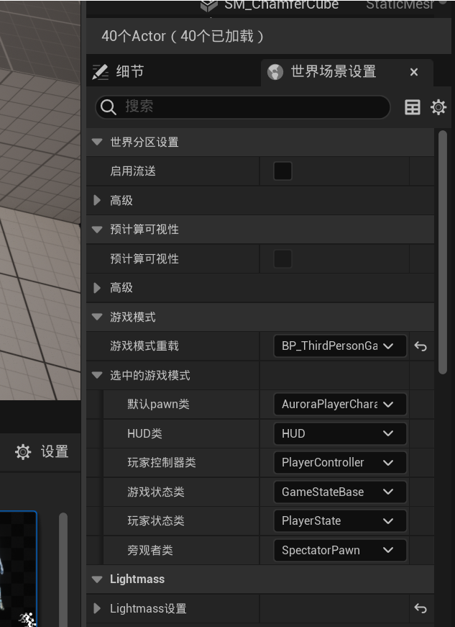
Task: Open the 默认pawn类 dropdown
Action: [x=339, y=405]
